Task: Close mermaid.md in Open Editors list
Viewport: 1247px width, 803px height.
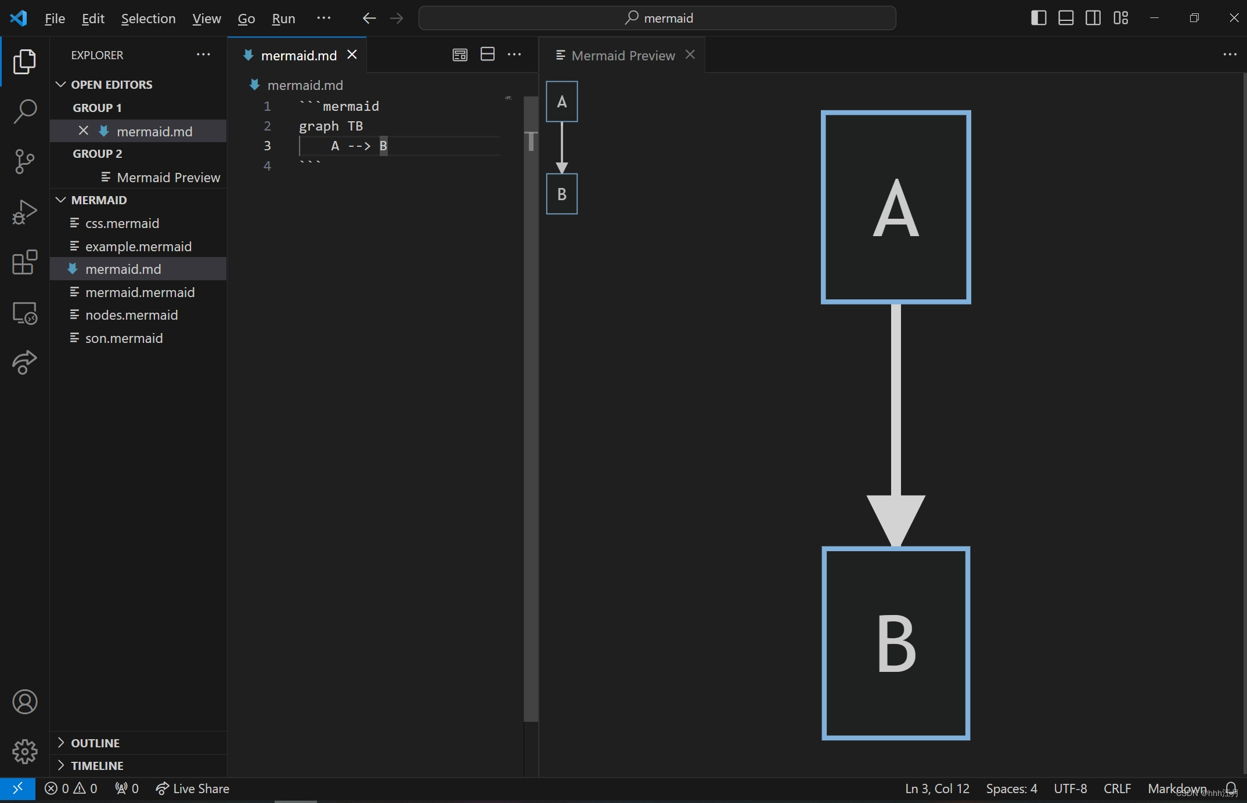Action: (x=83, y=131)
